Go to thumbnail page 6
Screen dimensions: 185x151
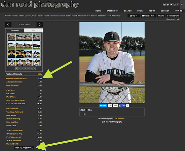(x=31, y=68)
